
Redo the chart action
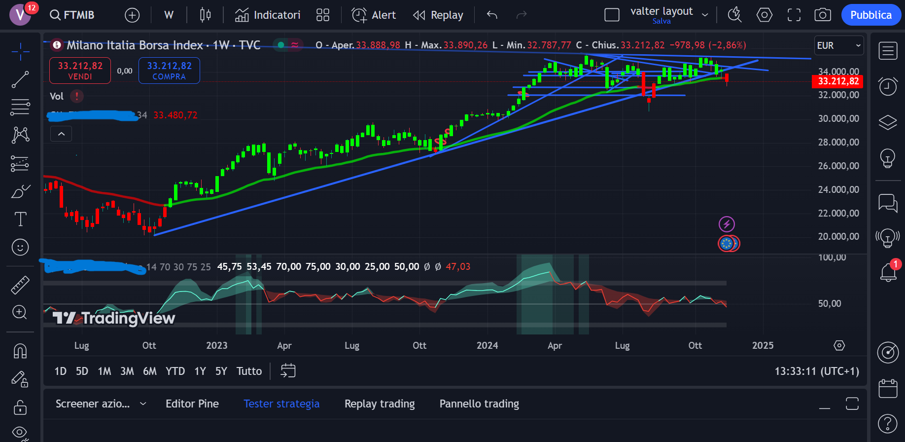tap(522, 15)
